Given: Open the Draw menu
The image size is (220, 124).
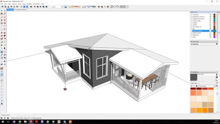Looking at the screenshot, I should [20, 4].
